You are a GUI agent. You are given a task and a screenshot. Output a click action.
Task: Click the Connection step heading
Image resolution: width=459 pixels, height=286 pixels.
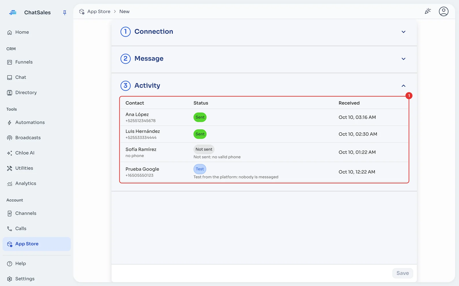pyautogui.click(x=154, y=31)
